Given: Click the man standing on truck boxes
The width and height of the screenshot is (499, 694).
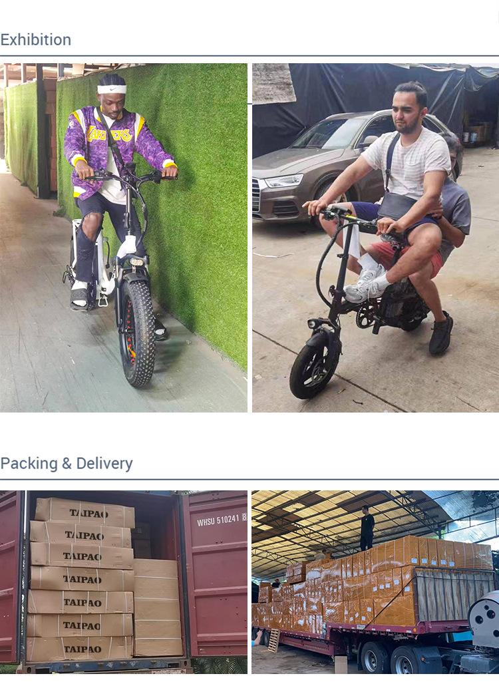Looking at the screenshot, I should [367, 528].
